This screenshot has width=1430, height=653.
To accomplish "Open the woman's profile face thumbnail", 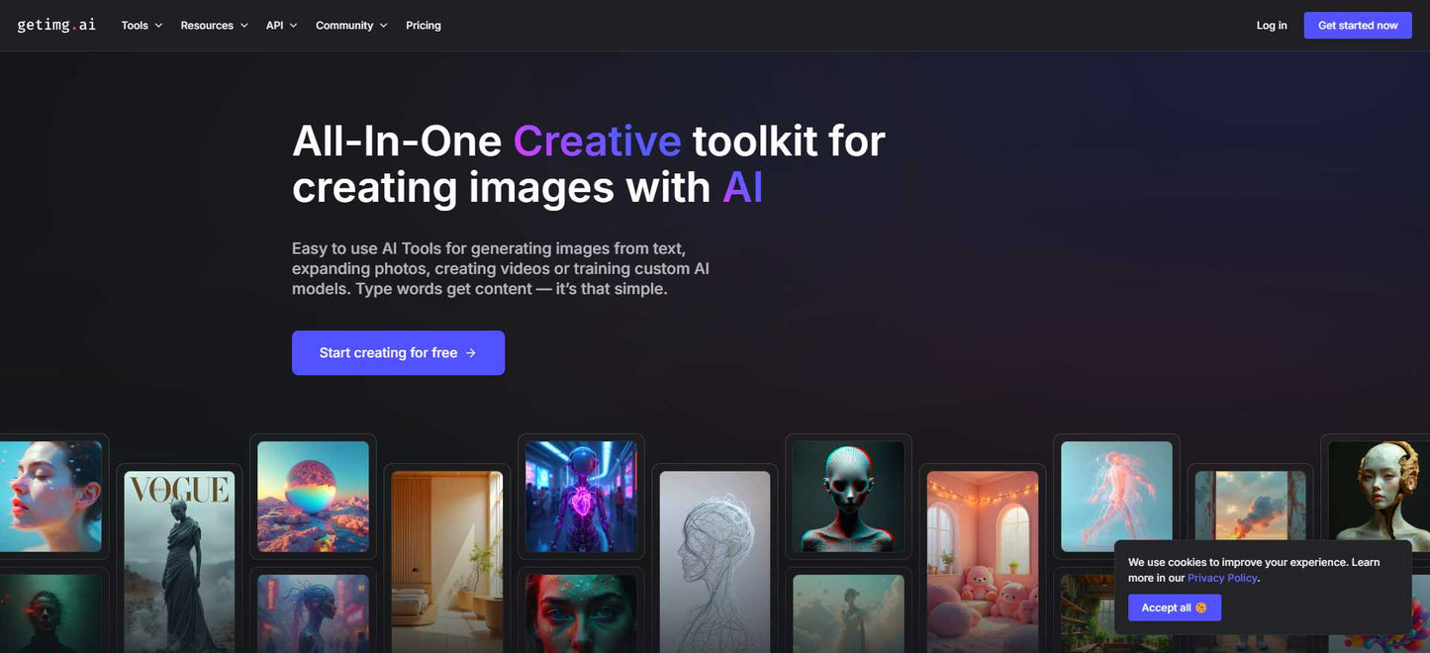I will point(49,497).
